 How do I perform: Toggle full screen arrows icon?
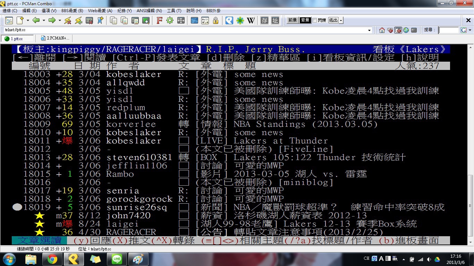(180, 20)
